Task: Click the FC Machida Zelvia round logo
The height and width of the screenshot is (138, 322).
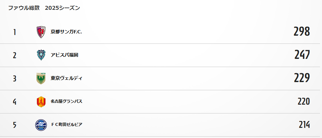Action: (41, 125)
